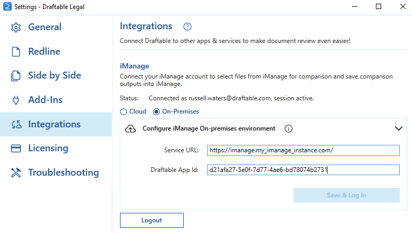Click the Redline document icon
This screenshot has width=412, height=233.
pyautogui.click(x=16, y=52)
